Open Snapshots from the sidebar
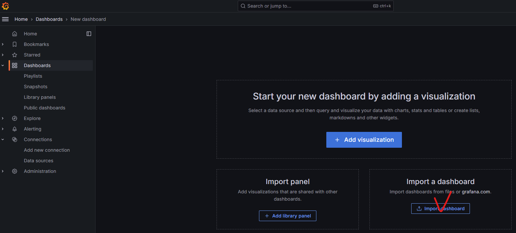This screenshot has width=516, height=233. pos(35,86)
